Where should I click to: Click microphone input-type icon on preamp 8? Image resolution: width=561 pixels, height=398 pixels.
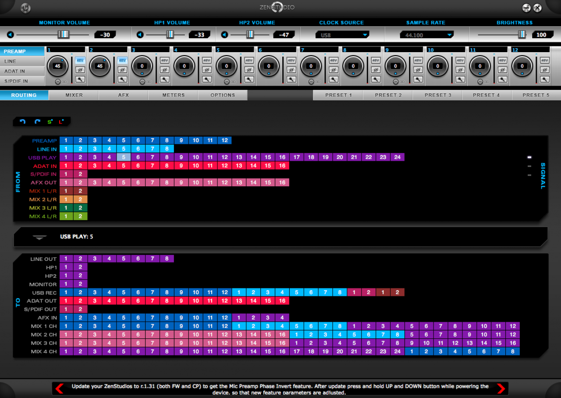pos(376,79)
